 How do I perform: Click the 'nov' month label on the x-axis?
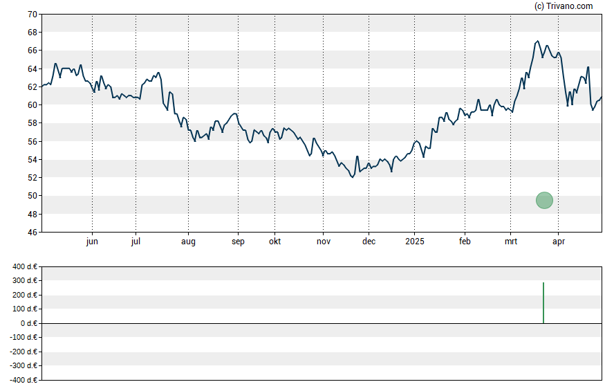click(x=324, y=242)
